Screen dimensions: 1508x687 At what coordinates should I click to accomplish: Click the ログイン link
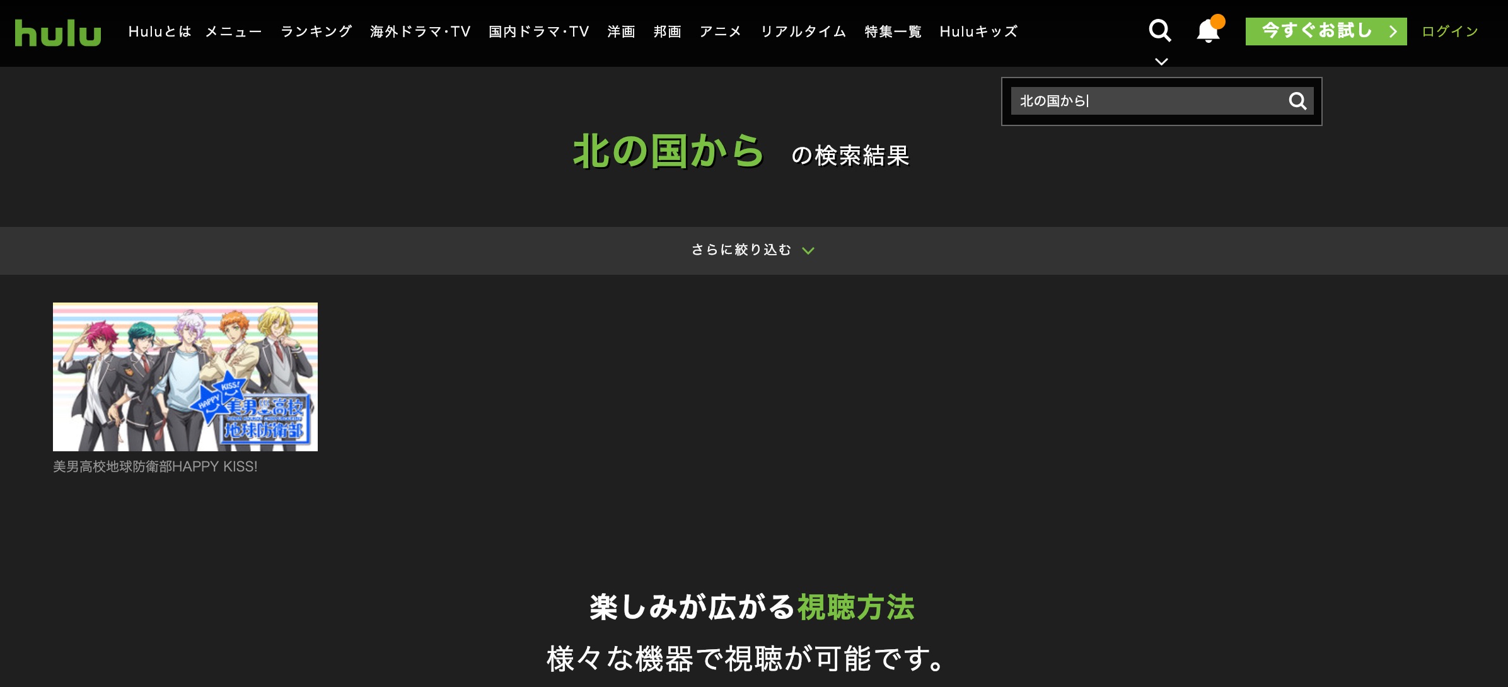pyautogui.click(x=1450, y=32)
